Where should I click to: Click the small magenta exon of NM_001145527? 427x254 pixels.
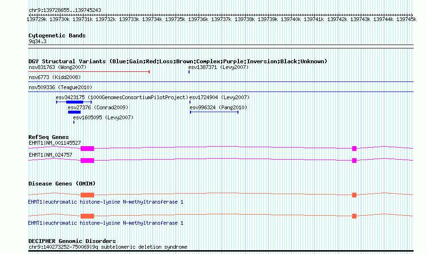[354, 149]
